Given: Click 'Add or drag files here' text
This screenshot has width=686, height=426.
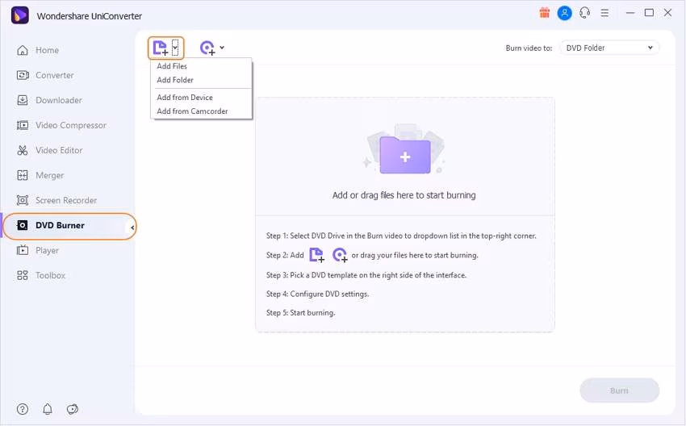Looking at the screenshot, I should (404, 195).
